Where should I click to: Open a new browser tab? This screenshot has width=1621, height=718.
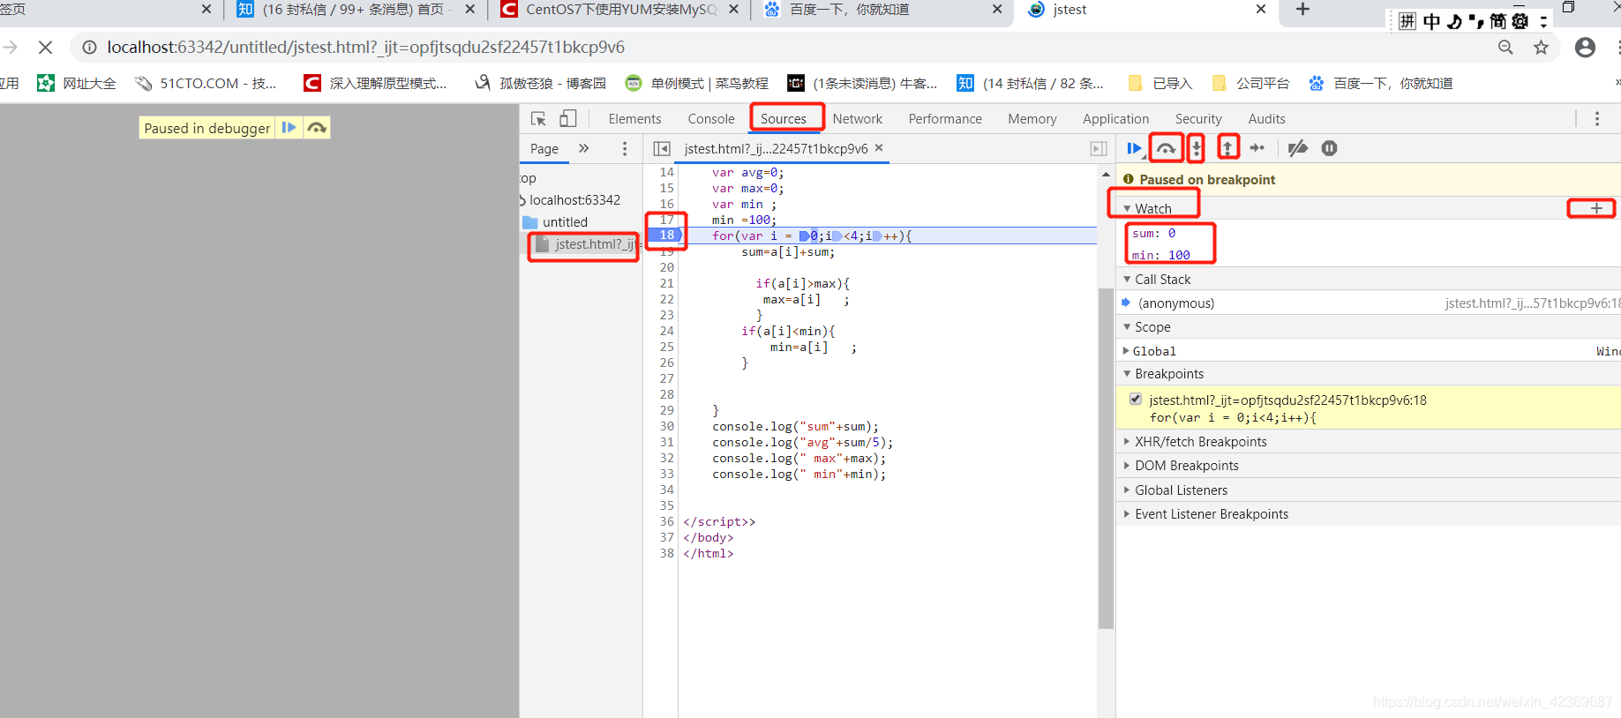(1302, 9)
